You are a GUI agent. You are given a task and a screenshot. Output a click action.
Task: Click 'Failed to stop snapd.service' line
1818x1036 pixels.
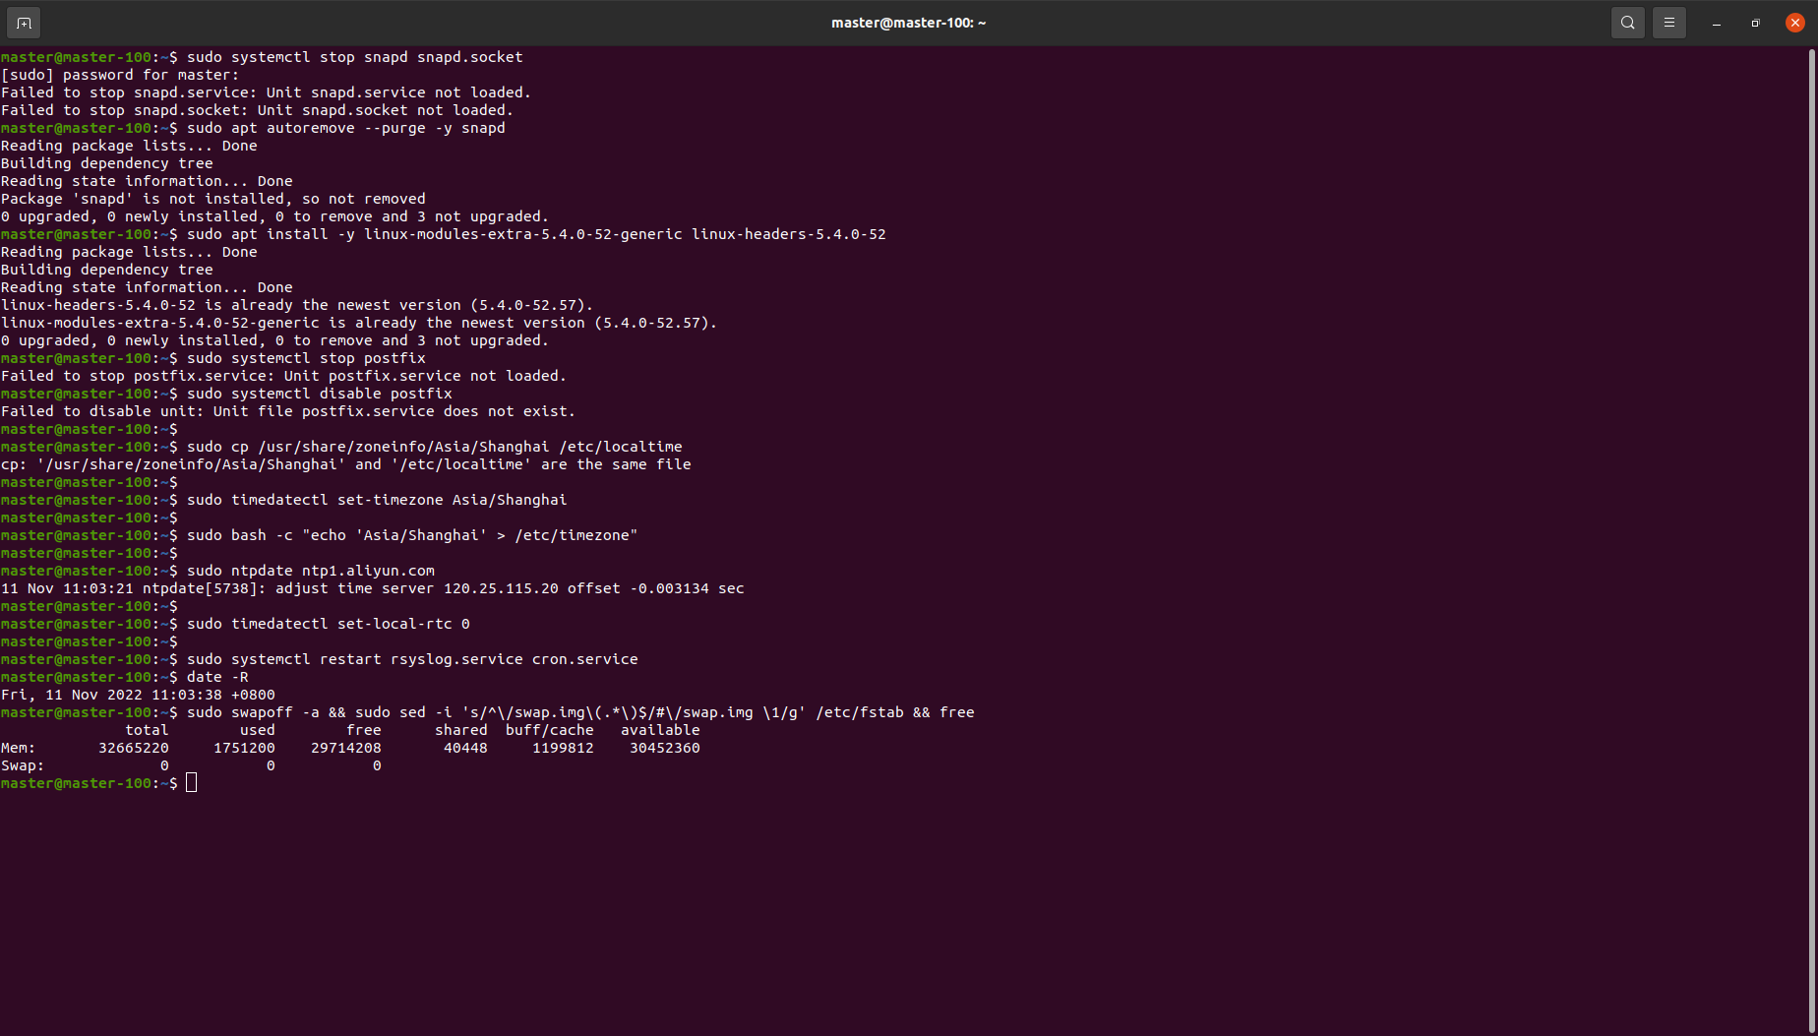[266, 92]
